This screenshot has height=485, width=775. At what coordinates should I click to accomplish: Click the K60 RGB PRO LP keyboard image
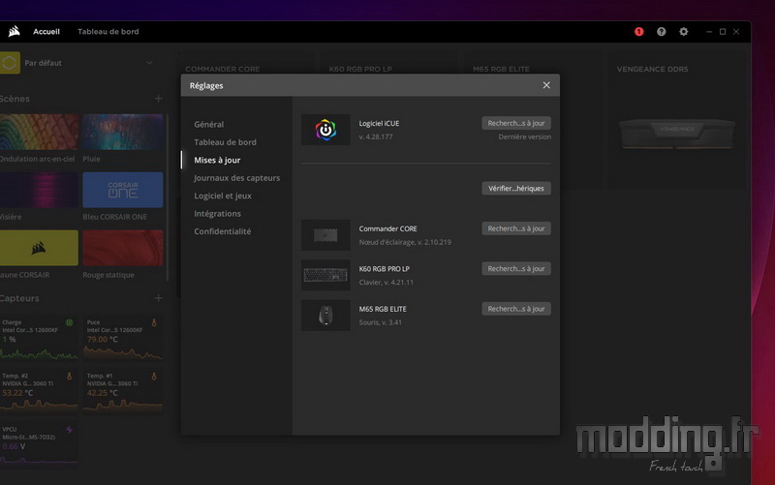tap(325, 275)
